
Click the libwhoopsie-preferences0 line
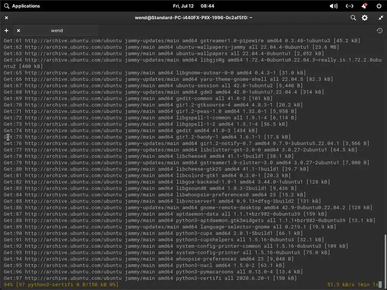click(155, 194)
